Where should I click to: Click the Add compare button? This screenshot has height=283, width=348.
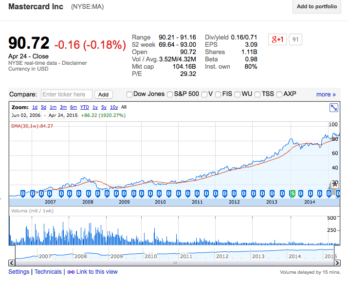(103, 94)
